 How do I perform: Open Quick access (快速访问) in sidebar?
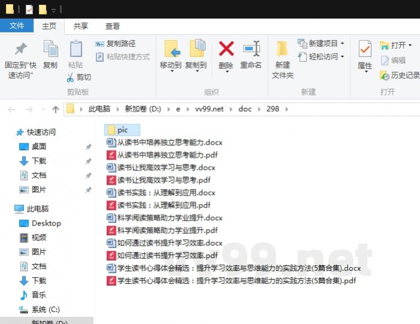(36, 132)
